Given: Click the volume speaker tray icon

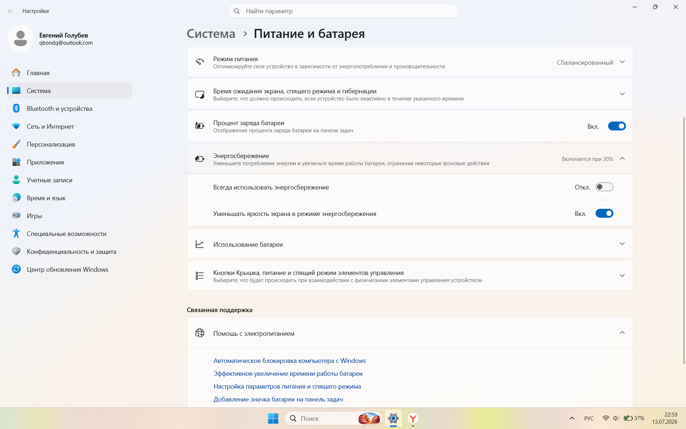Looking at the screenshot, I should 616,418.
